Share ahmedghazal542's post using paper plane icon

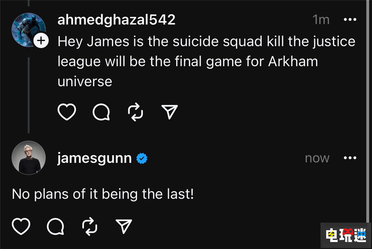pyautogui.click(x=169, y=111)
